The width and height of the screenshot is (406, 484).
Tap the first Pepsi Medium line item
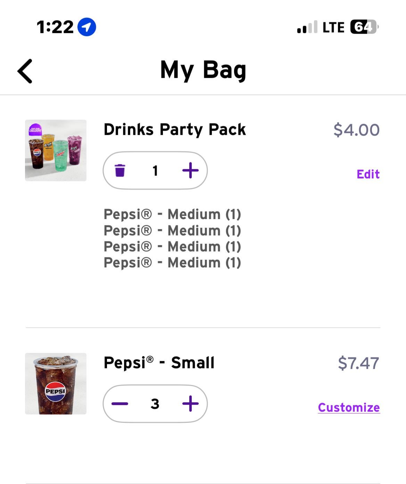[x=172, y=214]
